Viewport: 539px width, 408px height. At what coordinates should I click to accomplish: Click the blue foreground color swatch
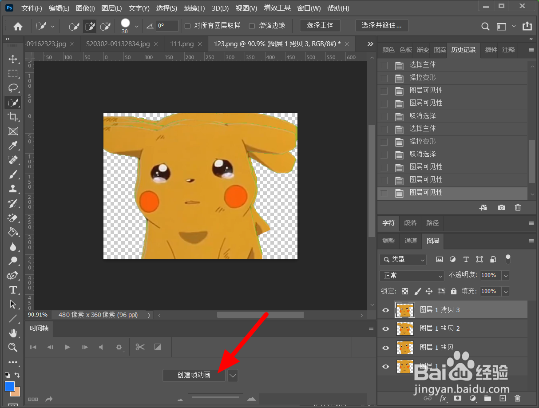pyautogui.click(x=10, y=386)
